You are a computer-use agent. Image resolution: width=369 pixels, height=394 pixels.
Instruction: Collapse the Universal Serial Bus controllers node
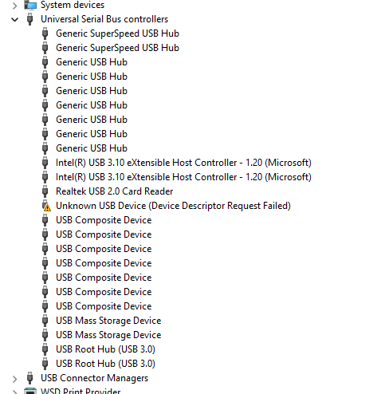[x=15, y=19]
